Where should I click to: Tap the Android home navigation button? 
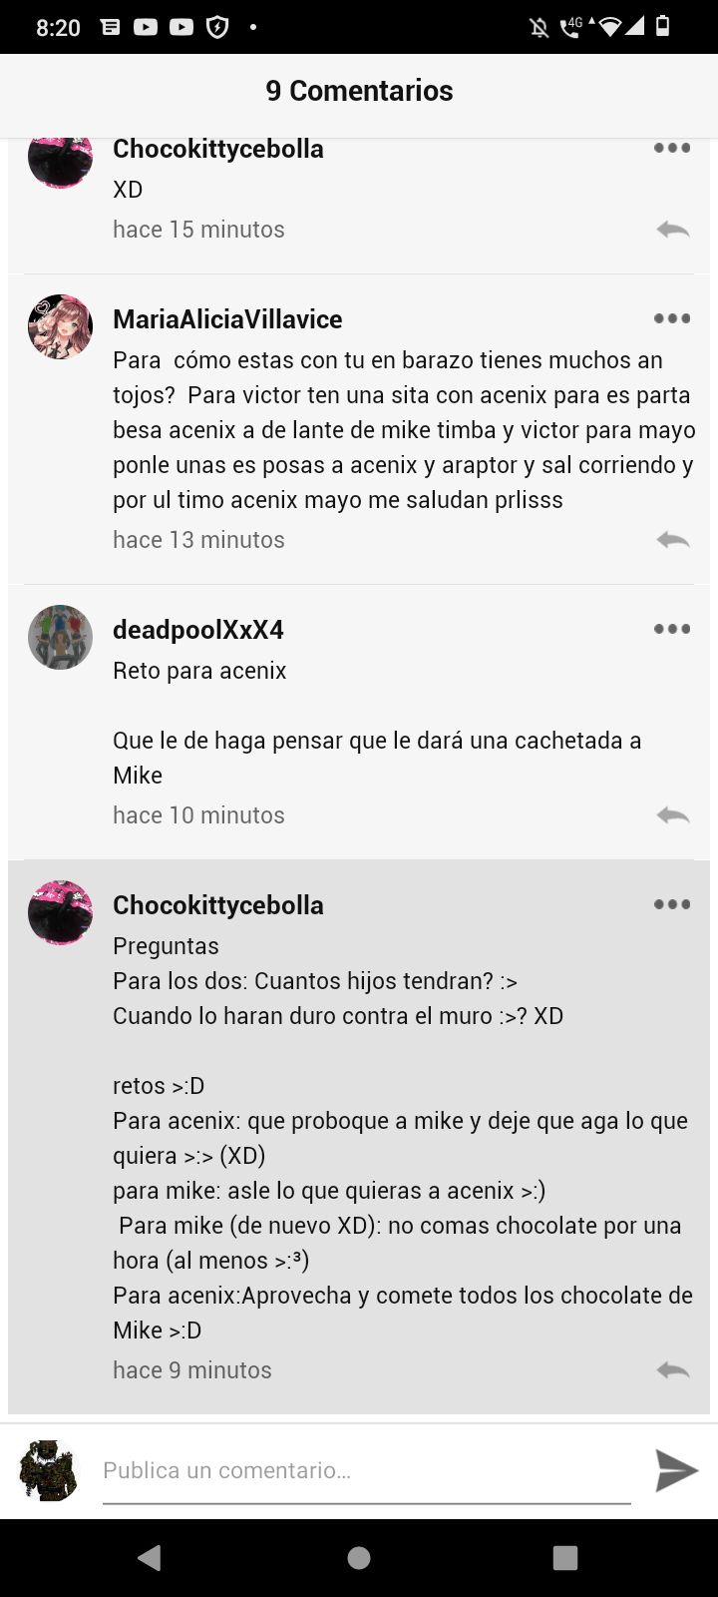coord(359,1558)
